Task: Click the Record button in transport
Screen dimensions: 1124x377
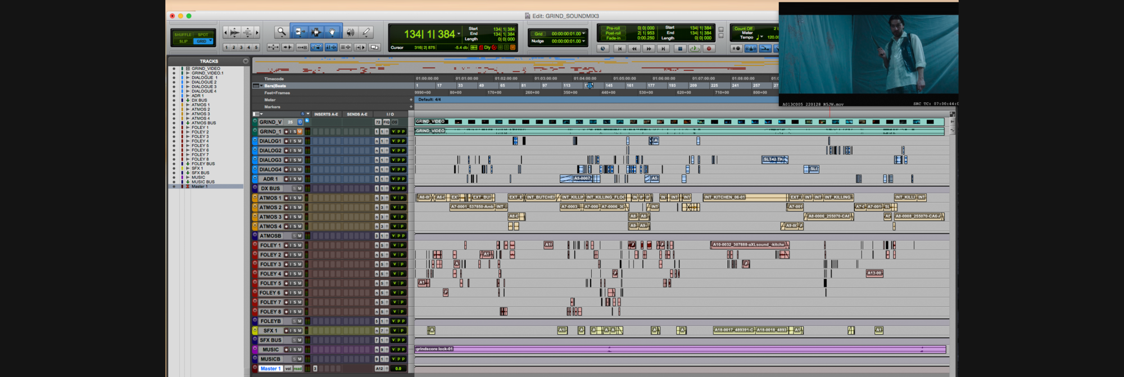Action: pos(709,49)
